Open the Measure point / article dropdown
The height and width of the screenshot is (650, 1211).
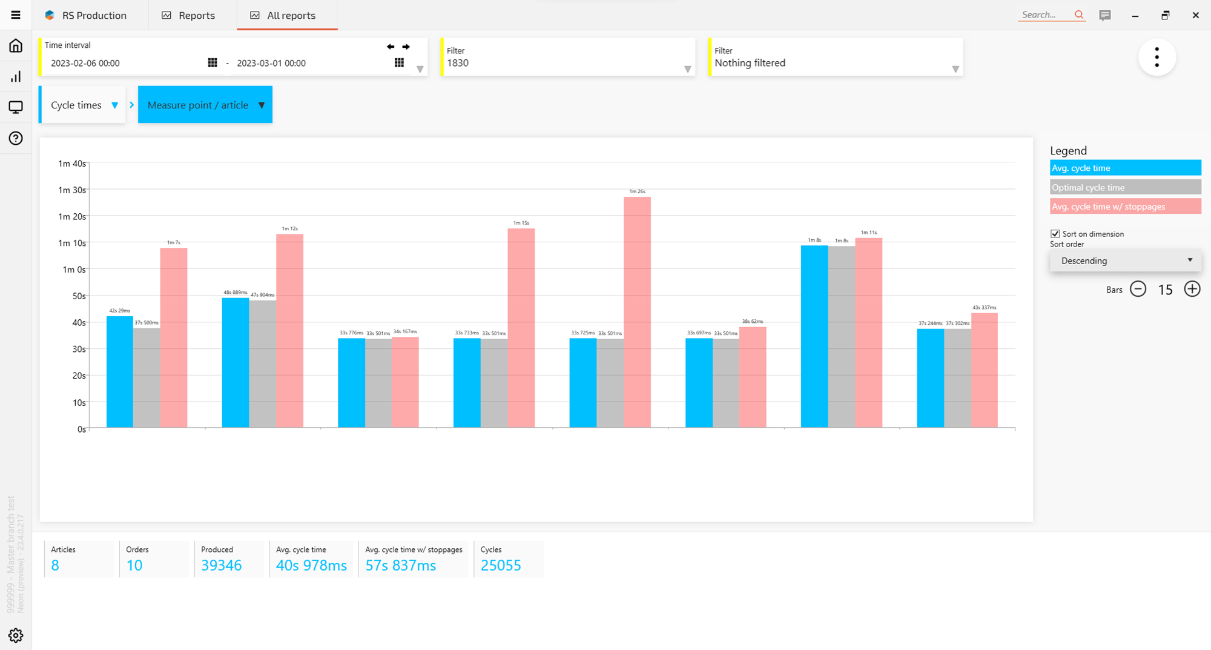pyautogui.click(x=205, y=105)
